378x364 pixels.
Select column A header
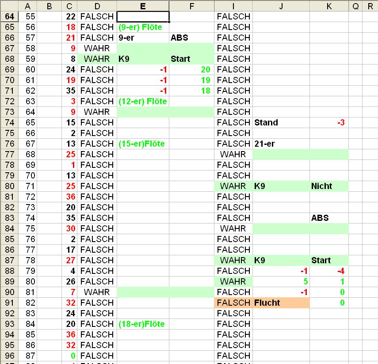click(28, 6)
